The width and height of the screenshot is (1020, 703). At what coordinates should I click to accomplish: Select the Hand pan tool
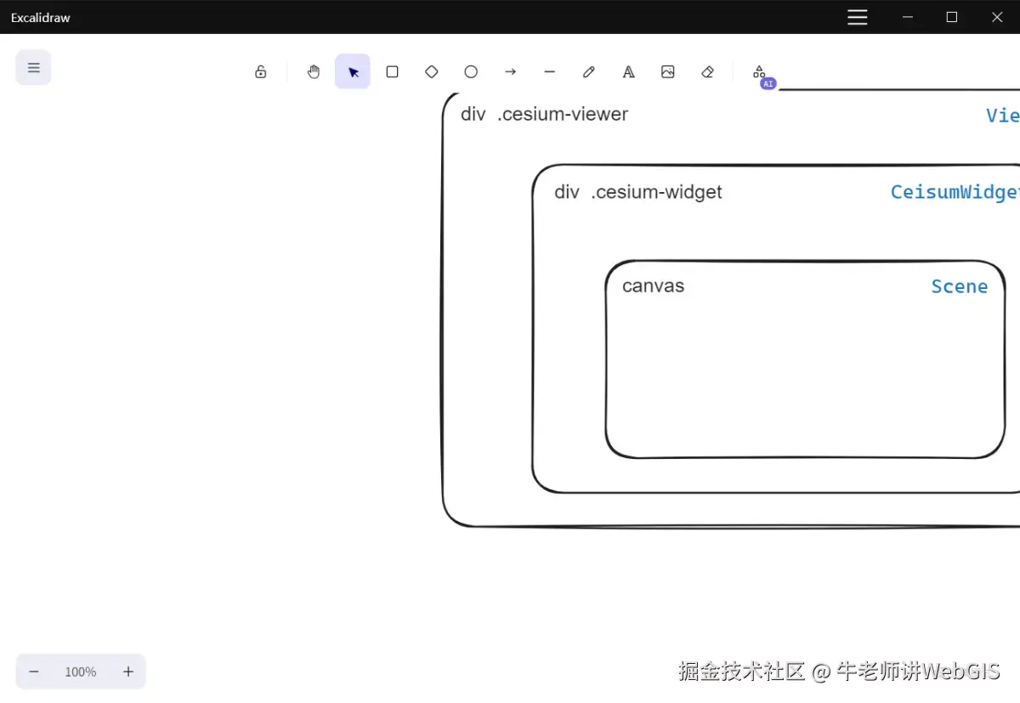pyautogui.click(x=314, y=72)
